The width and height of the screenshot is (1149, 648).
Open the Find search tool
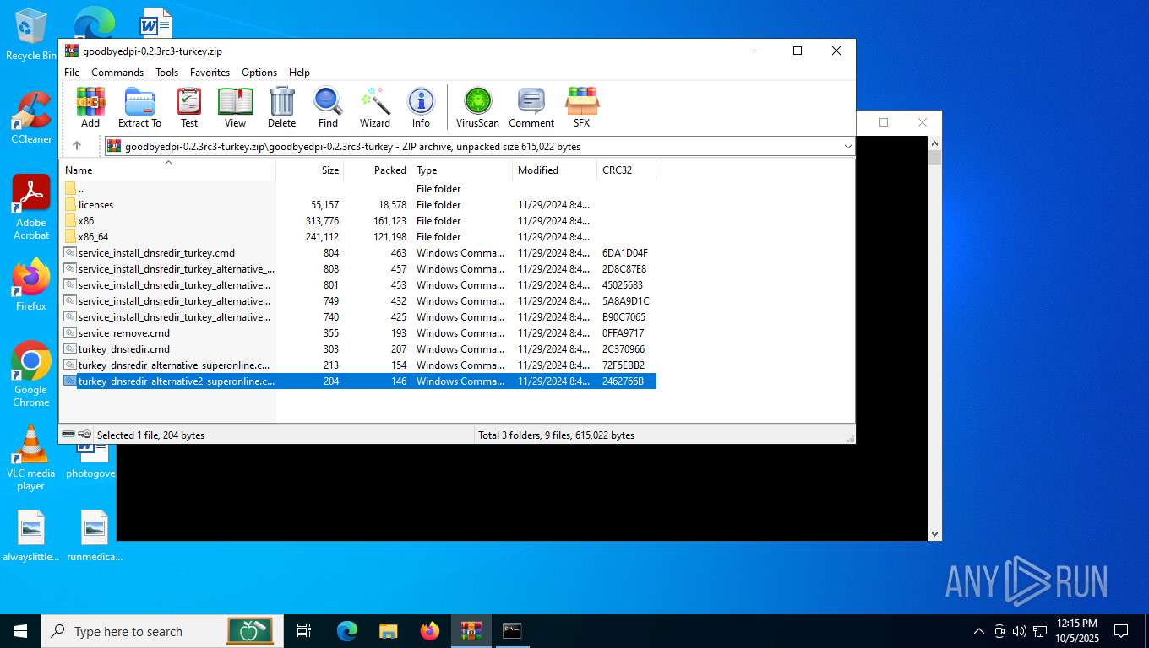point(328,107)
